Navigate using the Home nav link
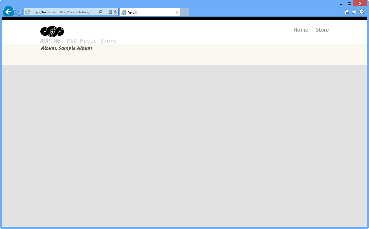Screen dimensions: 369x229 pos(300,29)
